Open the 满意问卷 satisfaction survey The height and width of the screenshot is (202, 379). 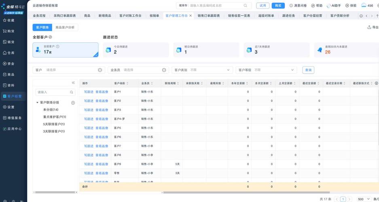(x=298, y=6)
